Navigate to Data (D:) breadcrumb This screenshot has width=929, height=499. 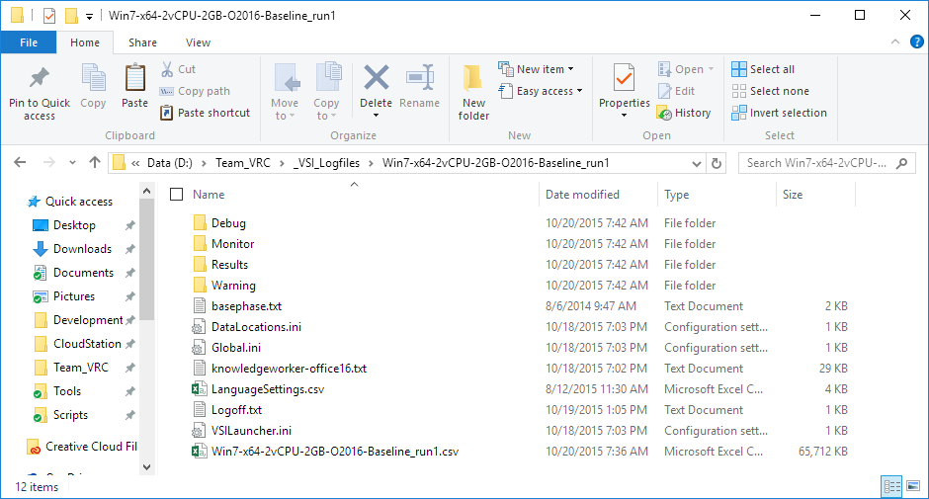pyautogui.click(x=169, y=163)
